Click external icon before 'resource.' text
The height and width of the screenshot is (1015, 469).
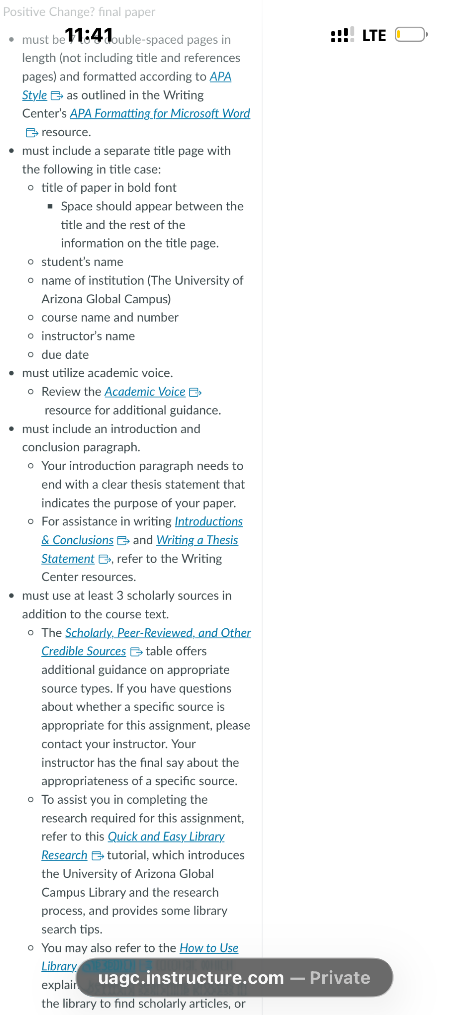[x=32, y=133]
